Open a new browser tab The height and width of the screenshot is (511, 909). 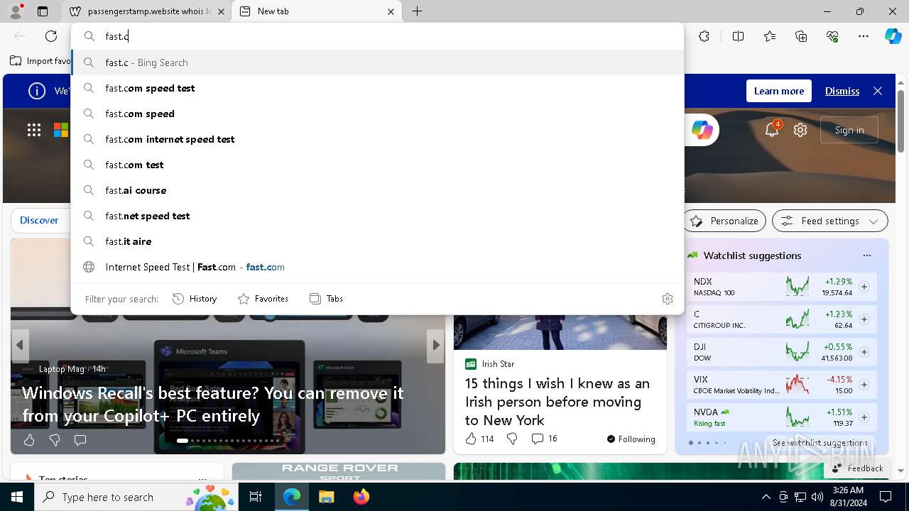(418, 11)
